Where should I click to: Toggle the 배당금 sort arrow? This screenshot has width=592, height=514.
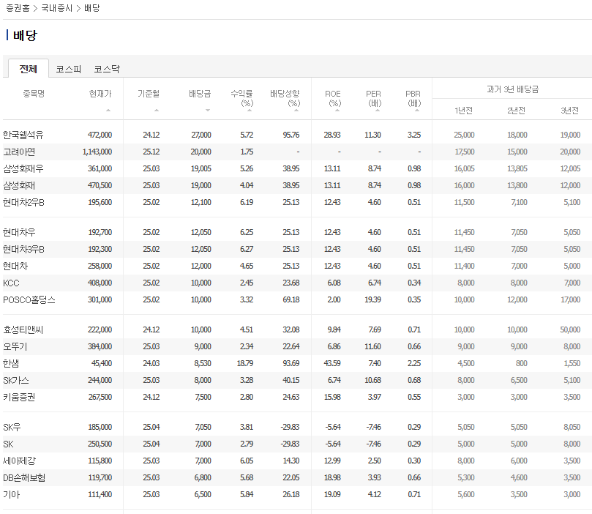pyautogui.click(x=208, y=111)
